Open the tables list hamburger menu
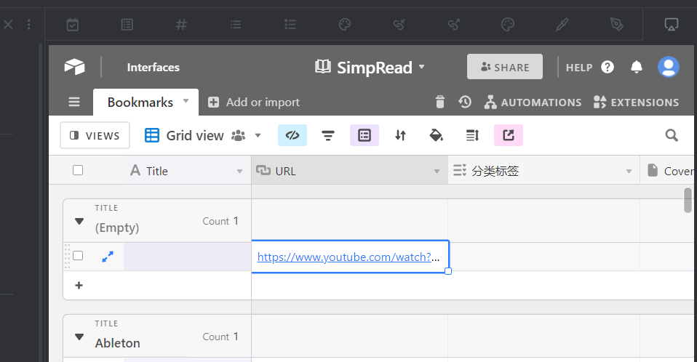 coord(74,102)
